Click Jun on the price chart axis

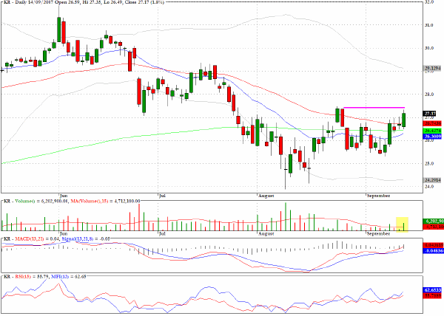click(64, 196)
